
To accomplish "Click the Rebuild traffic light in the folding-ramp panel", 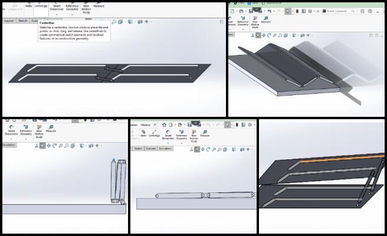I will click(297, 11).
